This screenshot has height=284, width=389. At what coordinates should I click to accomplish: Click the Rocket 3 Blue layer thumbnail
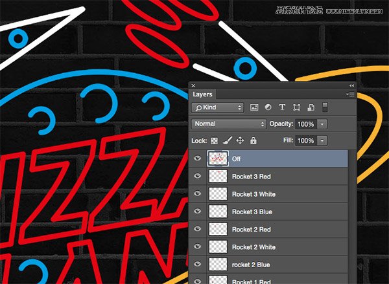coord(218,212)
